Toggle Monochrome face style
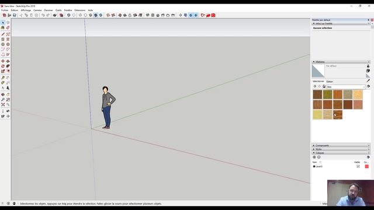Viewport: 374px width, 210px height. click(101, 15)
